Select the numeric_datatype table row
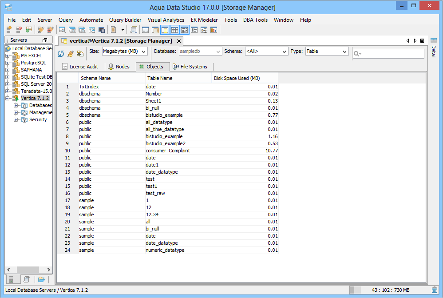This screenshot has width=443, height=298. coord(167,250)
